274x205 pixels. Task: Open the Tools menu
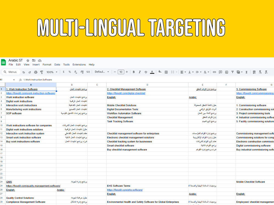point(66,65)
